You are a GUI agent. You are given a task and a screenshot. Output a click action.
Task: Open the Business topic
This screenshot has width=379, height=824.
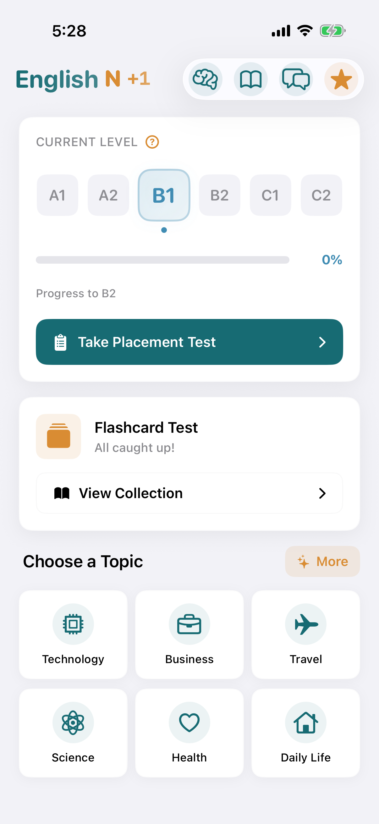coord(189,634)
